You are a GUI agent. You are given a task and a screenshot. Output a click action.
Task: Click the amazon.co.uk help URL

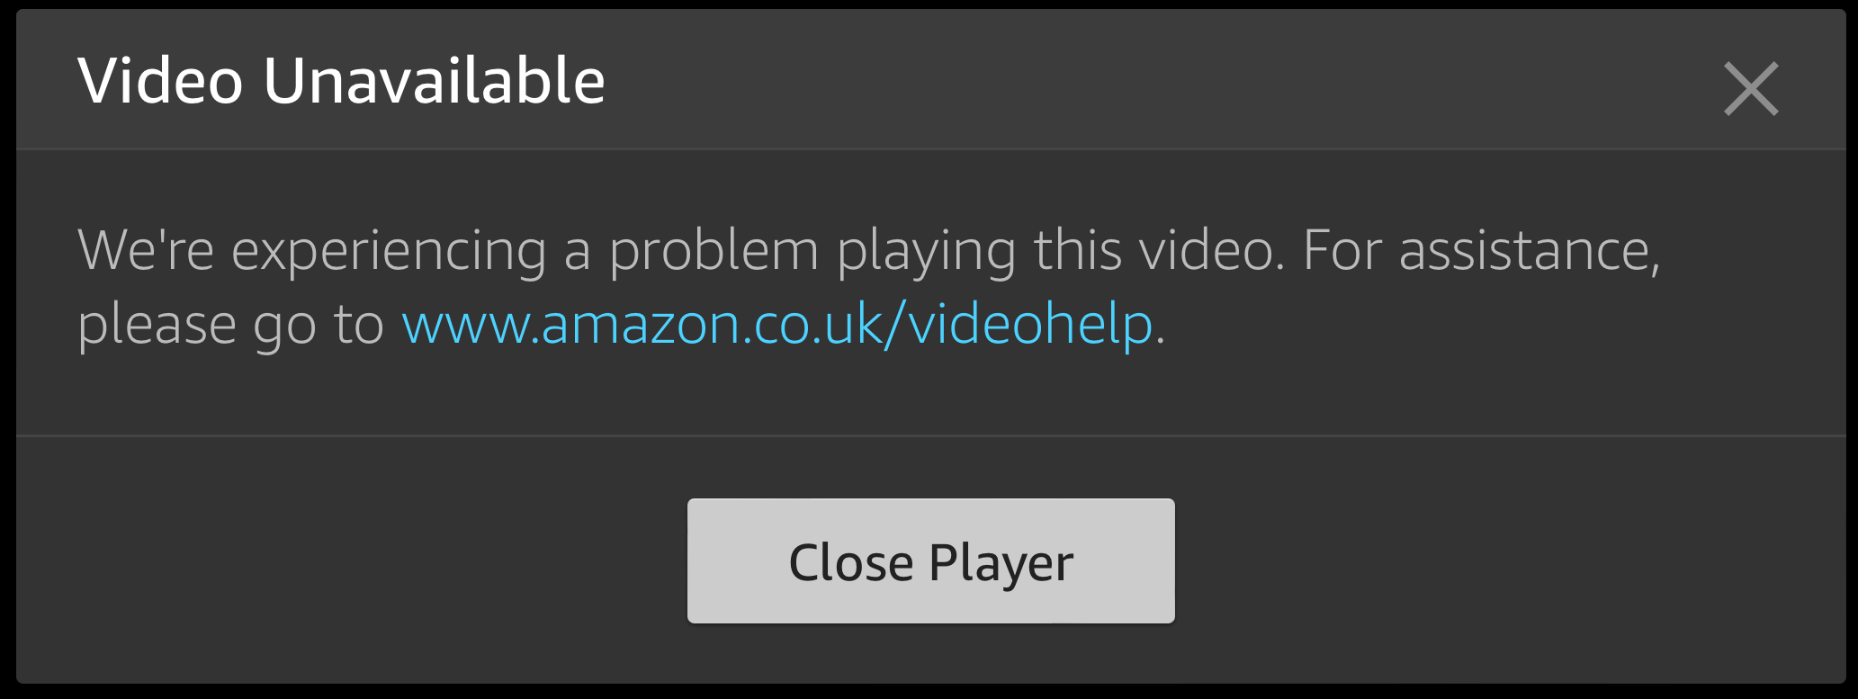[x=777, y=324]
